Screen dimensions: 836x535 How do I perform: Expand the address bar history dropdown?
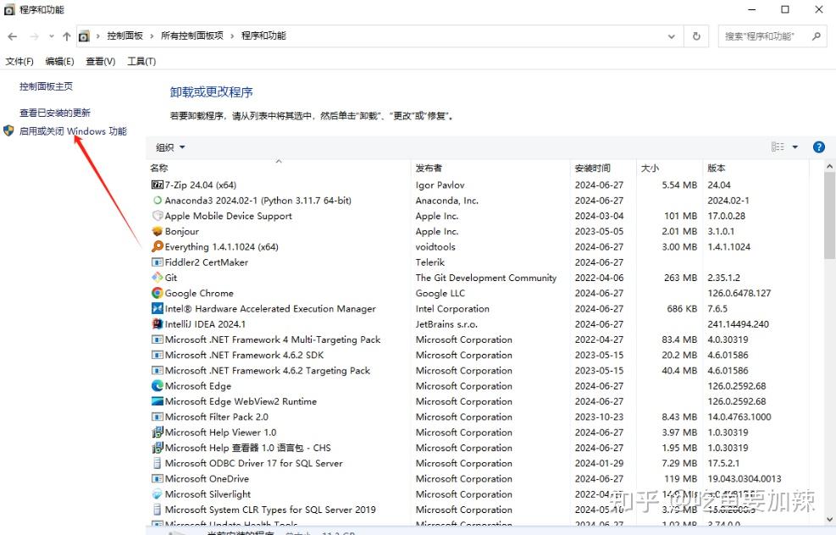tap(672, 36)
